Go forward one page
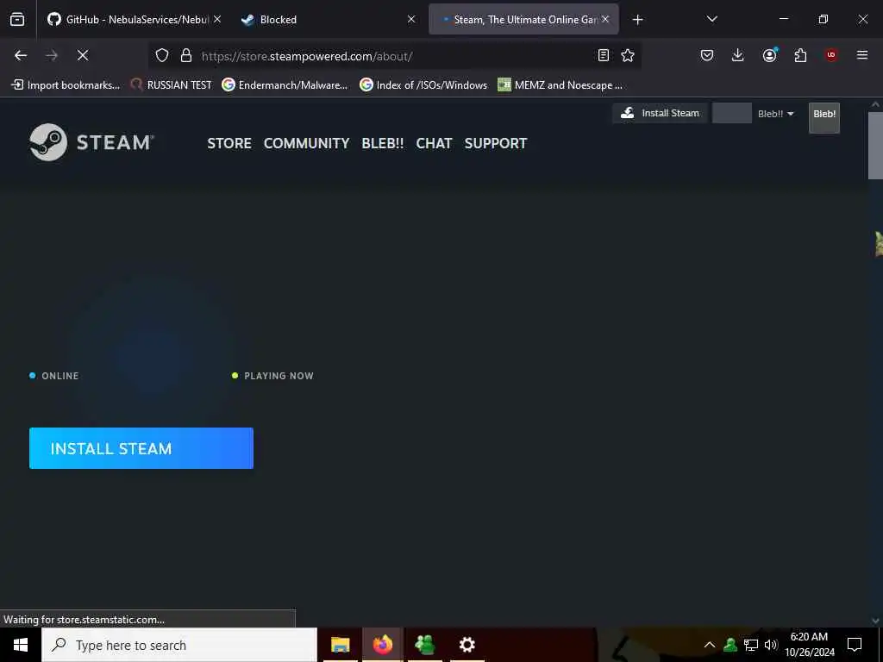 52,55
